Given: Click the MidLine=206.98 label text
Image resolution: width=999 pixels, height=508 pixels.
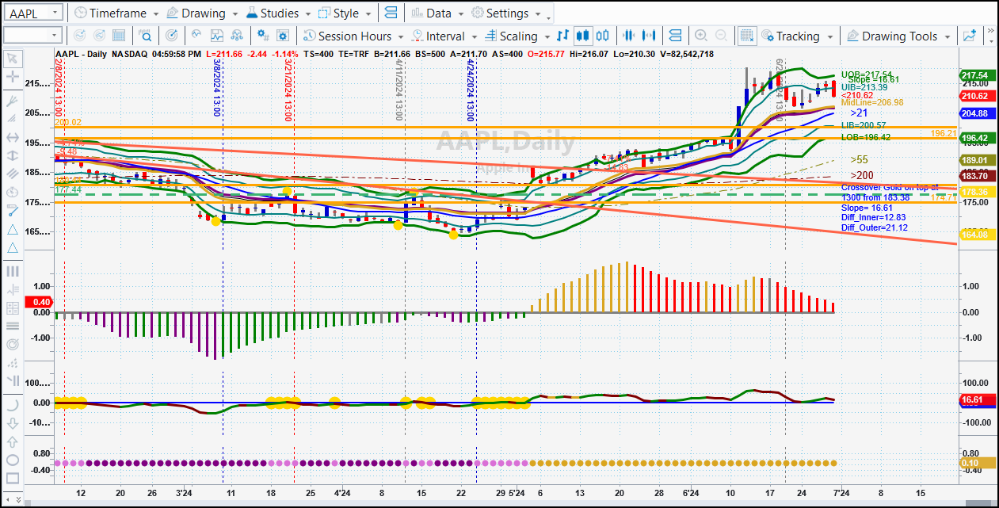Looking at the screenshot, I should pyautogui.click(x=872, y=102).
